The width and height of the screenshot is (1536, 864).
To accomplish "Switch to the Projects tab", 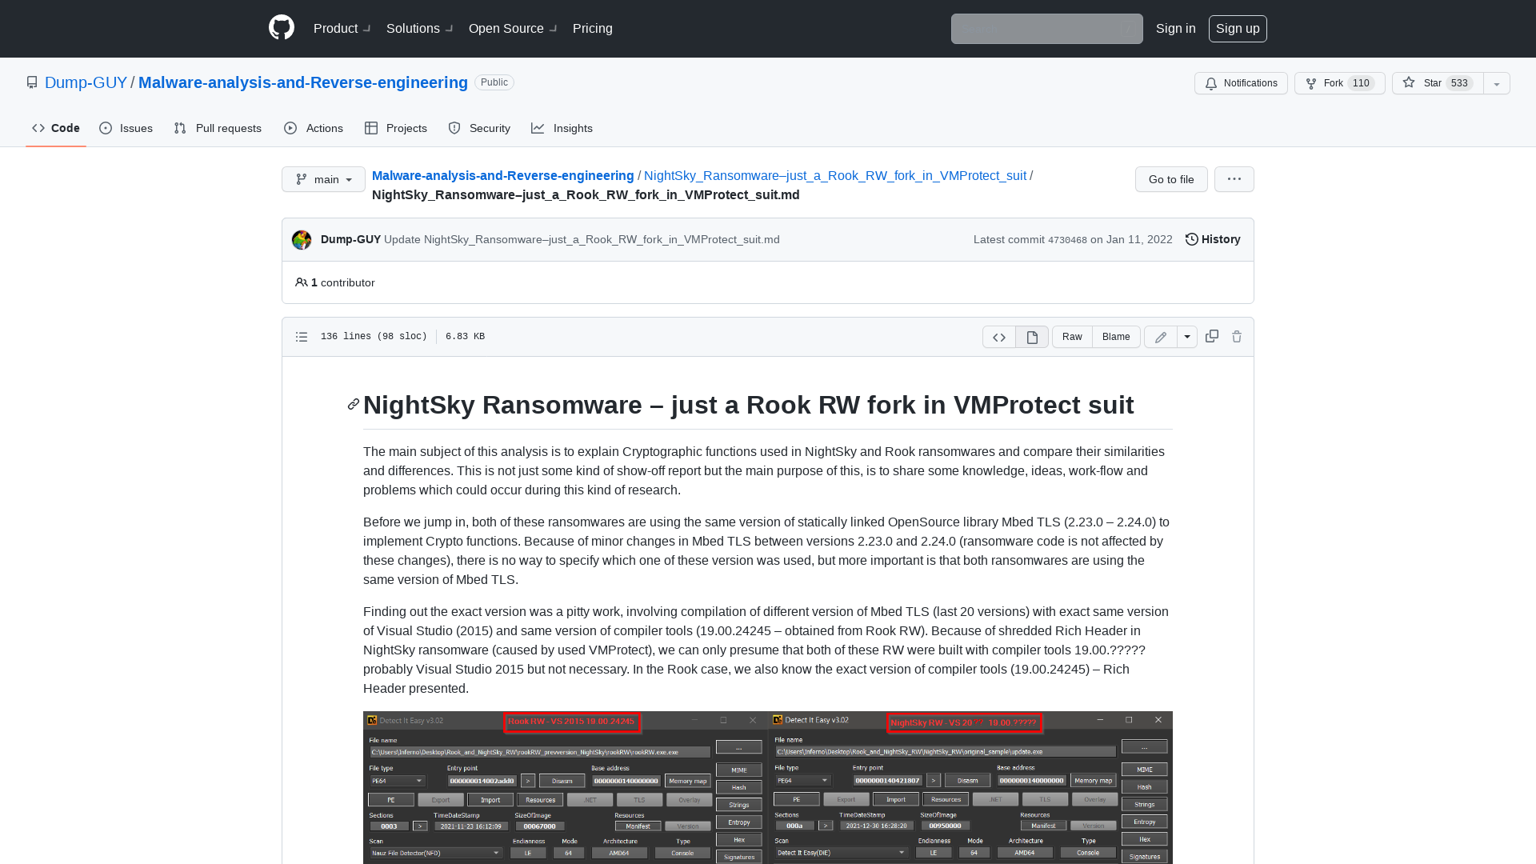I will pos(396,128).
